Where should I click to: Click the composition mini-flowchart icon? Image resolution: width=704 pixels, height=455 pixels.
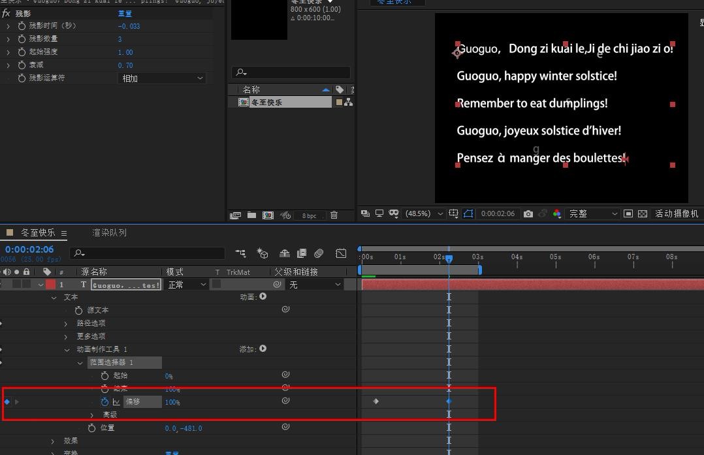pos(240,253)
